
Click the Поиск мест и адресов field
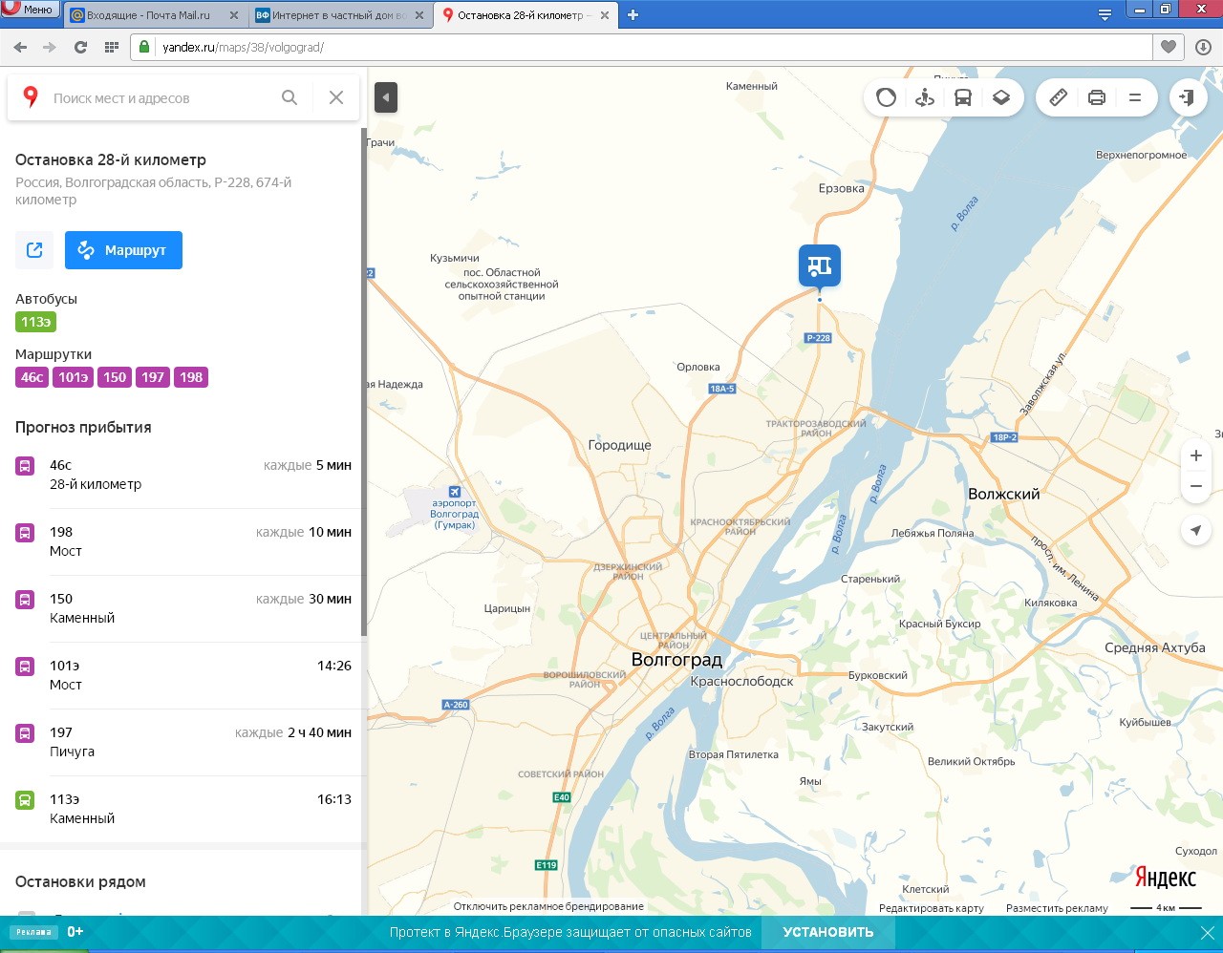point(158,98)
